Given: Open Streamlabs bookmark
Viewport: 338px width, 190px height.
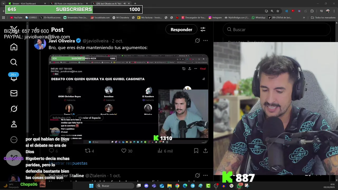Looking at the screenshot, I should click(x=75, y=18).
